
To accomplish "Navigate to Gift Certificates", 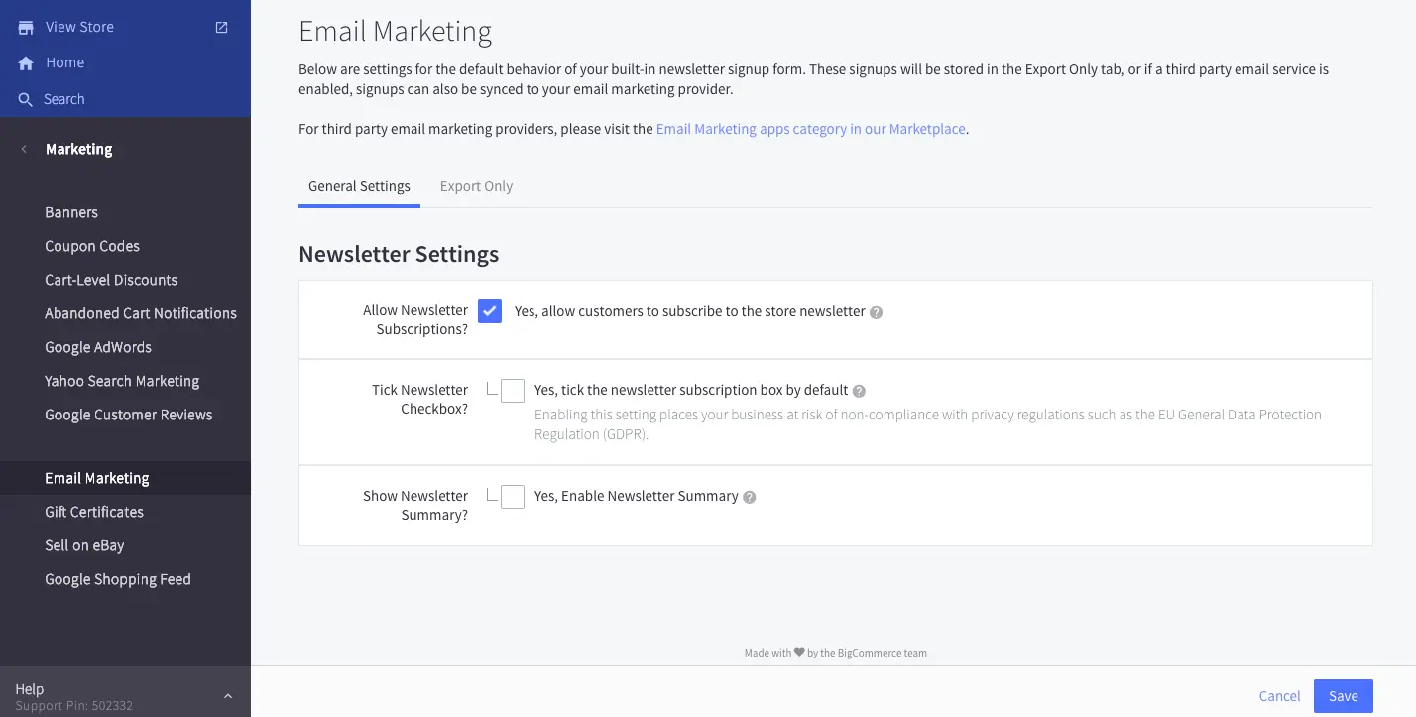I will [x=94, y=512].
